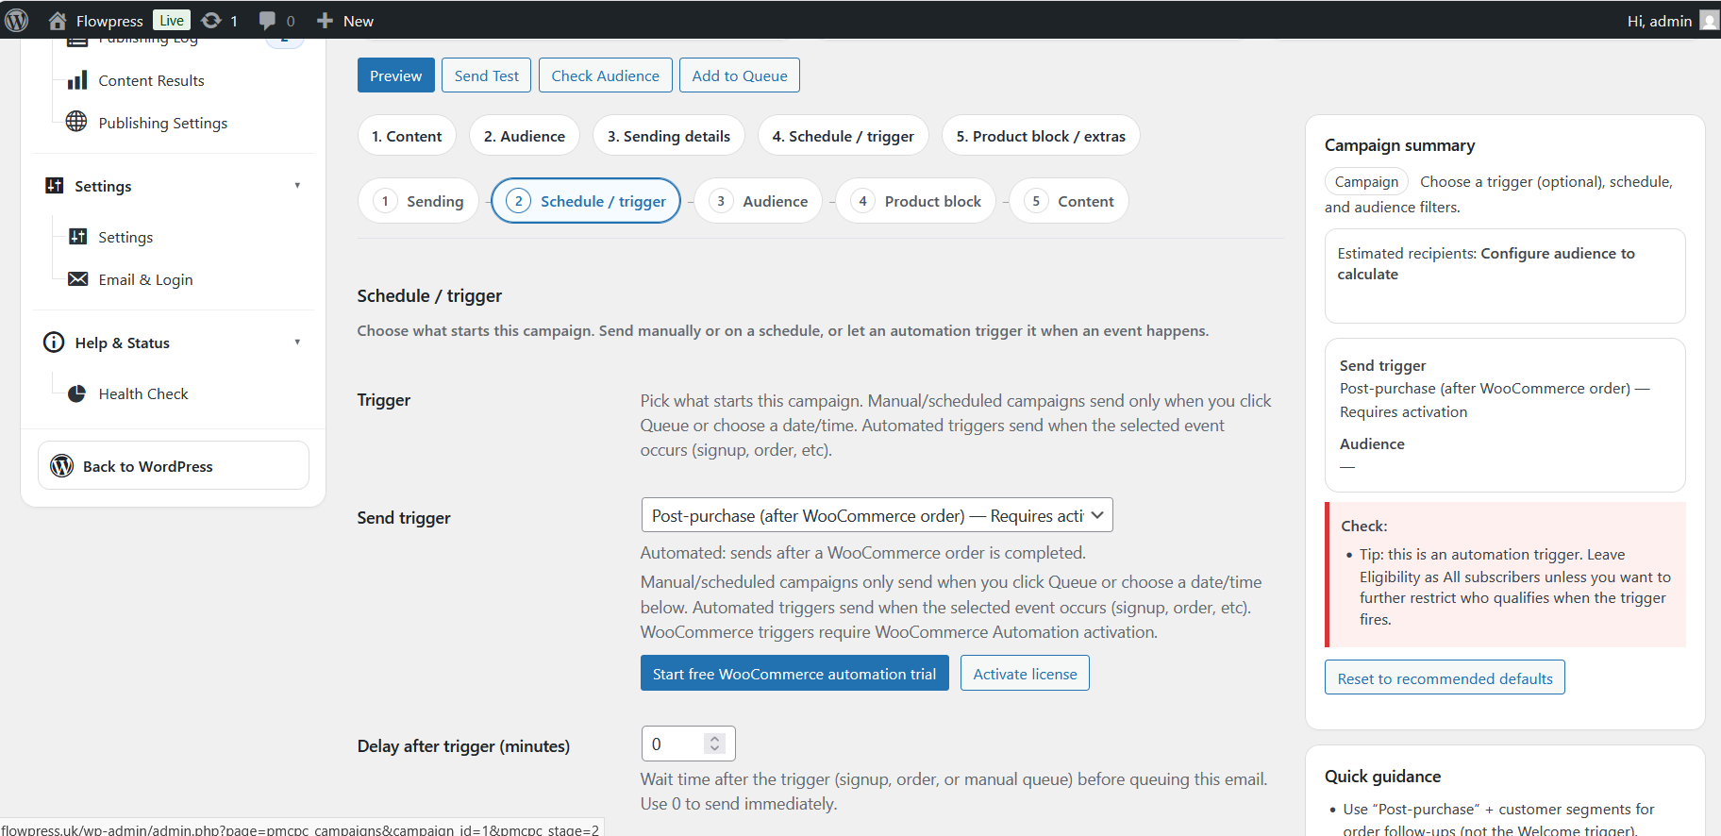Click Reset to recommended defaults

[1445, 677]
